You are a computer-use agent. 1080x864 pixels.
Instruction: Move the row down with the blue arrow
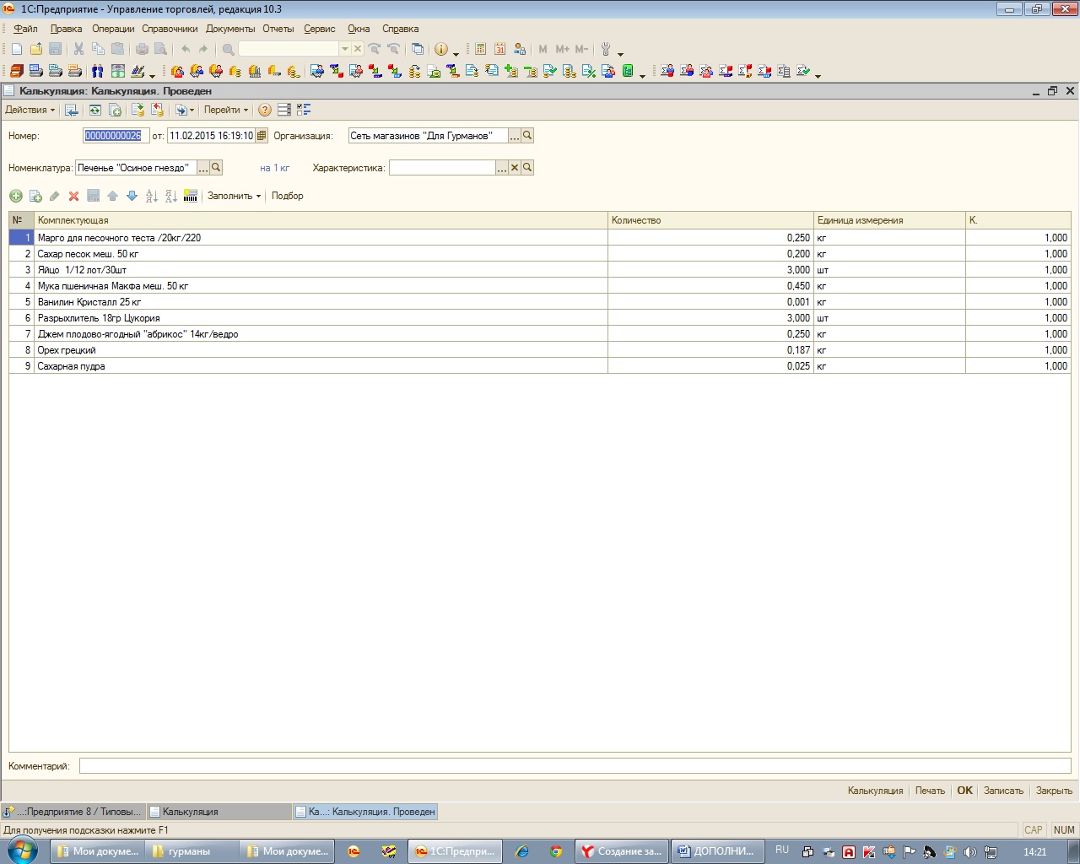(x=132, y=196)
